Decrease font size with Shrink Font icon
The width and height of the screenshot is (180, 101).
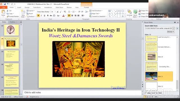60,12
